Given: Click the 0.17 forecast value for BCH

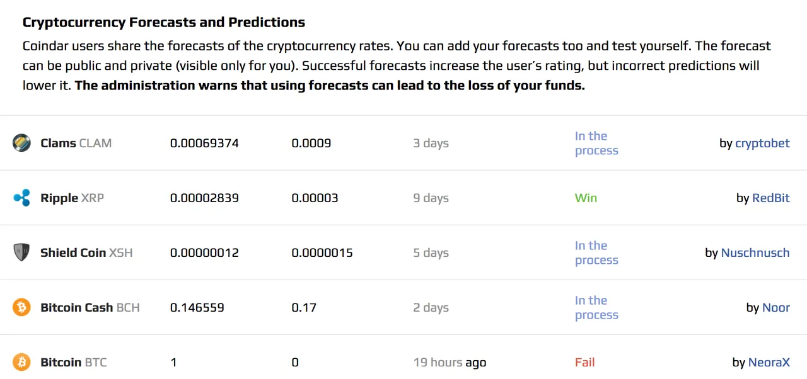Looking at the screenshot, I should 304,307.
